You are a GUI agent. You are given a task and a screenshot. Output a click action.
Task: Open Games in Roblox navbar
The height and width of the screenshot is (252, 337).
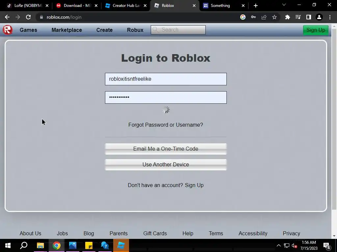point(28,30)
